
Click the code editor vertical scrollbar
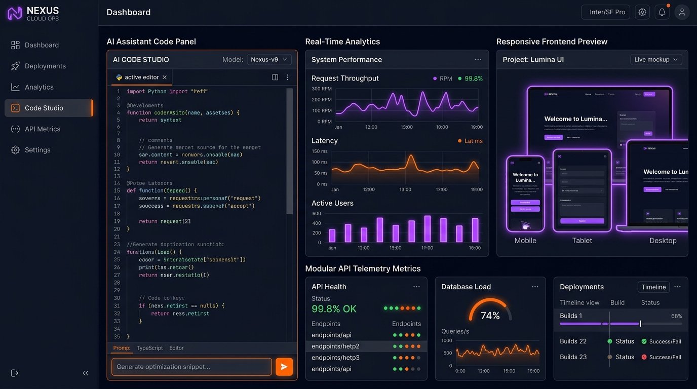[x=290, y=151]
